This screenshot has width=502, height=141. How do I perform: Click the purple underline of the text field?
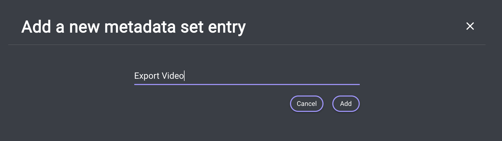click(247, 84)
